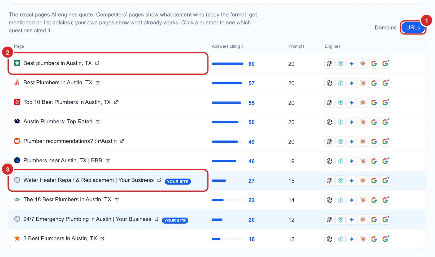Click the 55 citing answers count
This screenshot has width=435, height=257.
click(251, 103)
